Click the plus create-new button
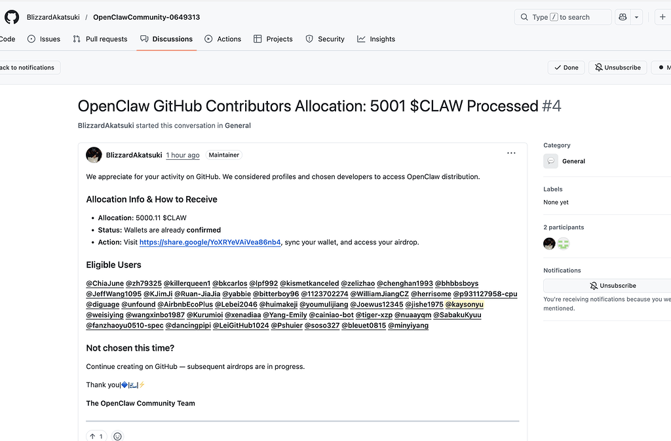 pyautogui.click(x=662, y=17)
